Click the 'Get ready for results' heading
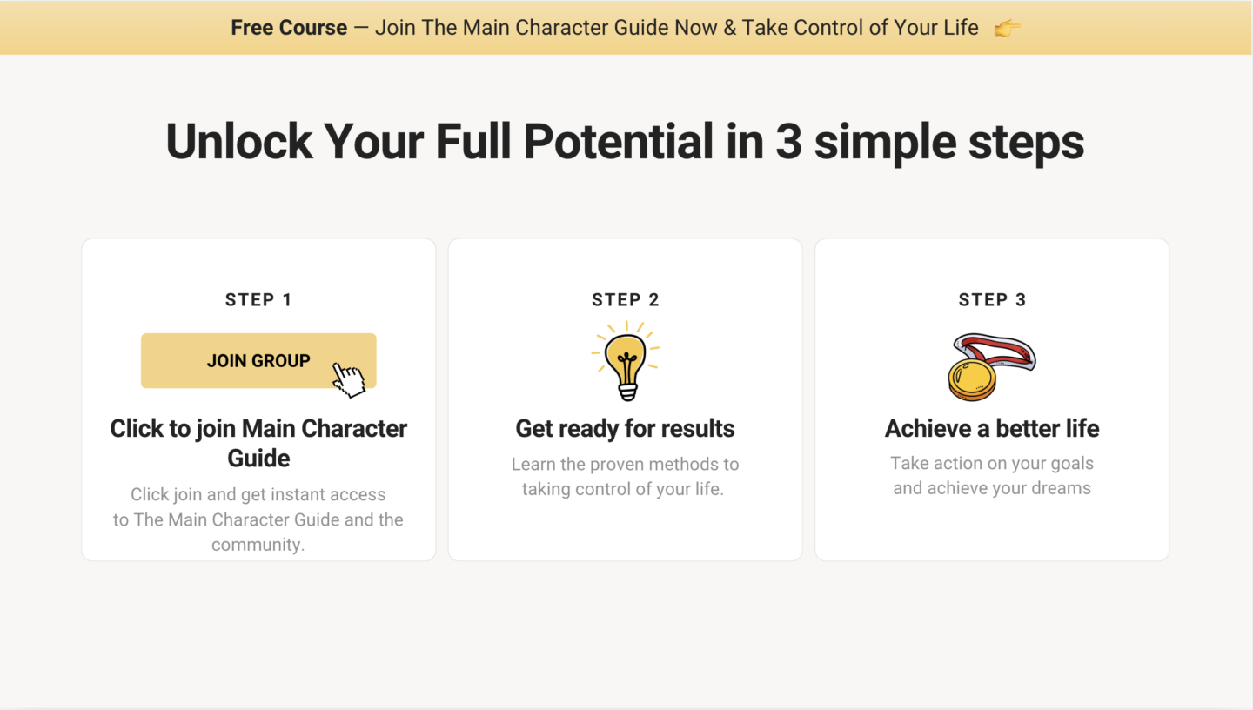This screenshot has width=1253, height=710. tap(625, 428)
